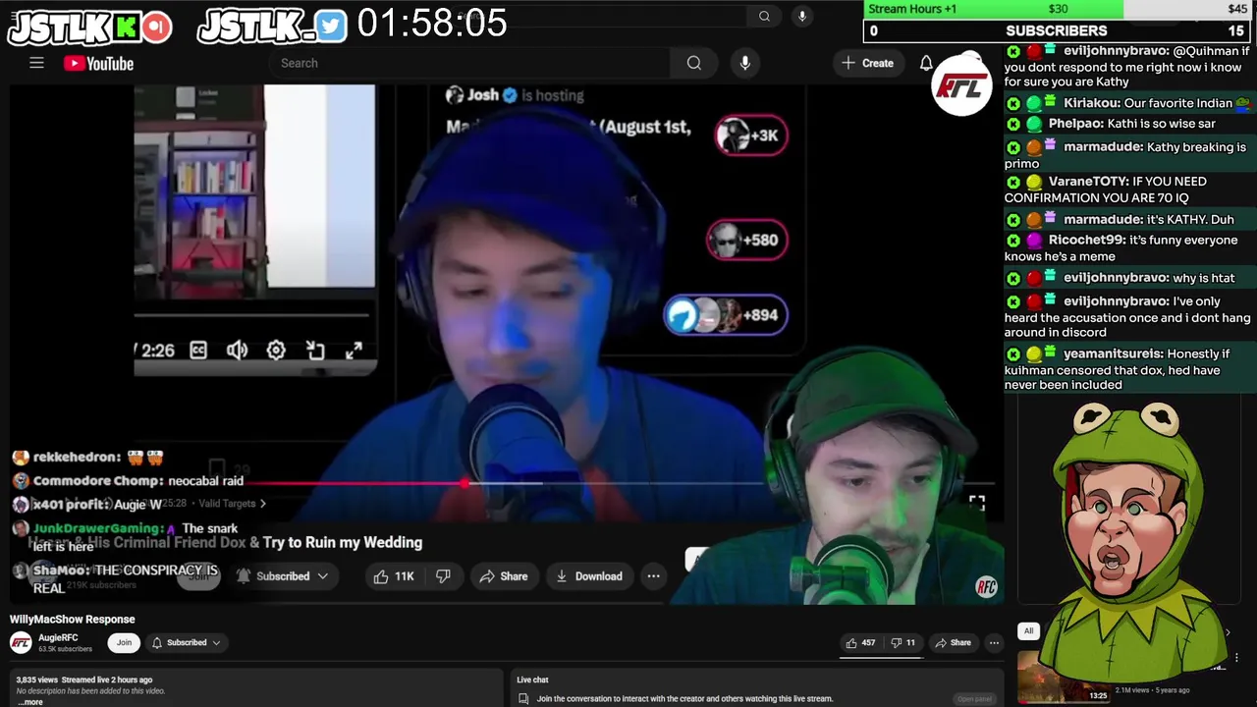The height and width of the screenshot is (707, 1257).
Task: Open the AugieRFC channel name link
Action: click(58, 638)
